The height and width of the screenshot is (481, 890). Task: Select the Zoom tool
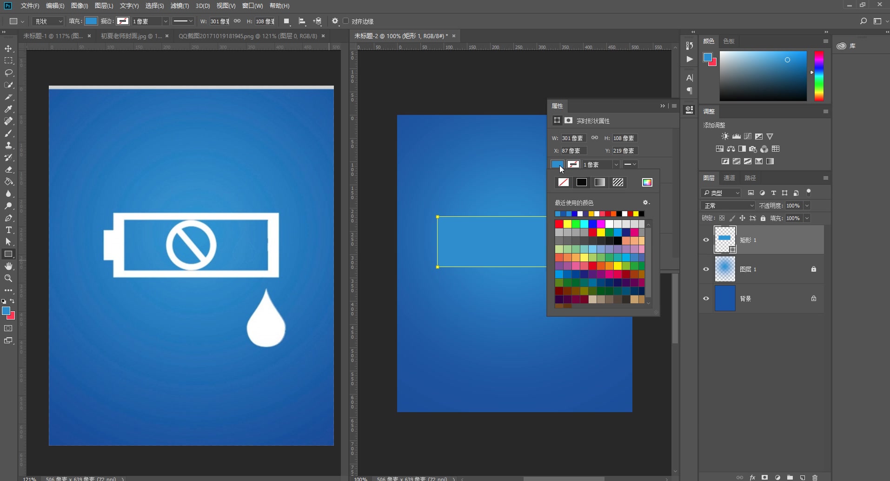click(x=8, y=278)
